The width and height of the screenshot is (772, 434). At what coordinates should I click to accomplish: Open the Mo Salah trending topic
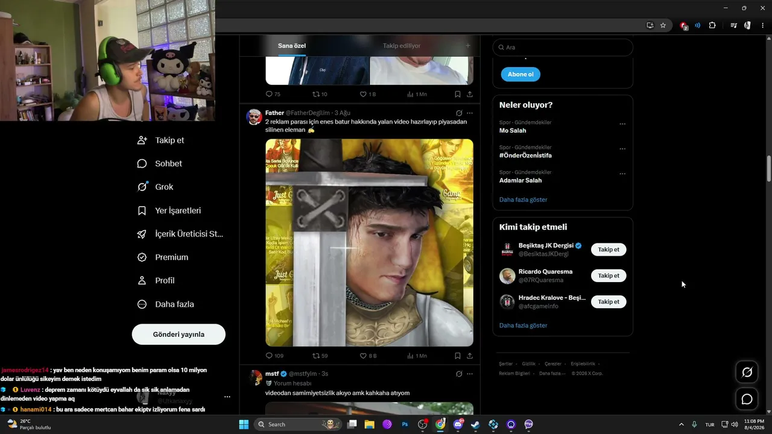pyautogui.click(x=513, y=130)
